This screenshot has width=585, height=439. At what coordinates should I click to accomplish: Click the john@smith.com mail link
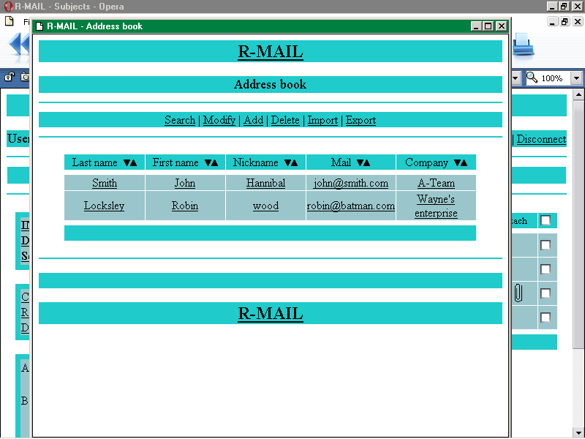[351, 183]
